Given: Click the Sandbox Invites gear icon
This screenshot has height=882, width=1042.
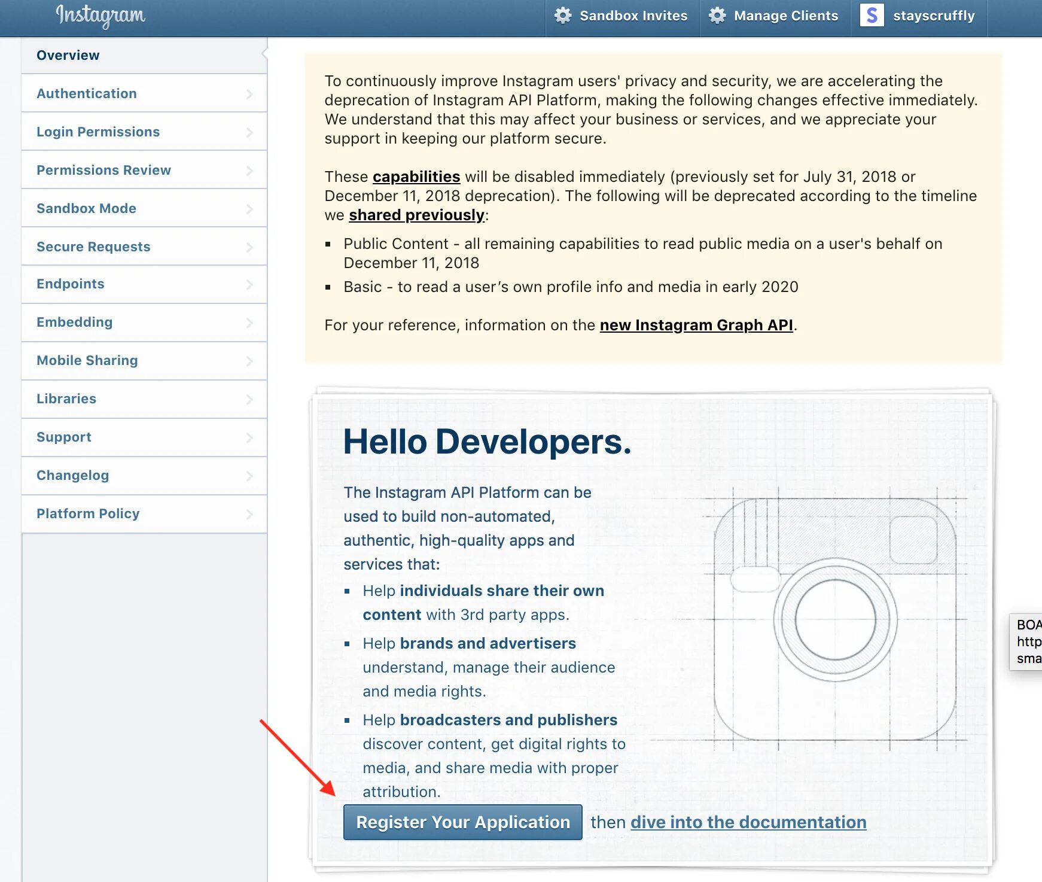Looking at the screenshot, I should click(563, 16).
